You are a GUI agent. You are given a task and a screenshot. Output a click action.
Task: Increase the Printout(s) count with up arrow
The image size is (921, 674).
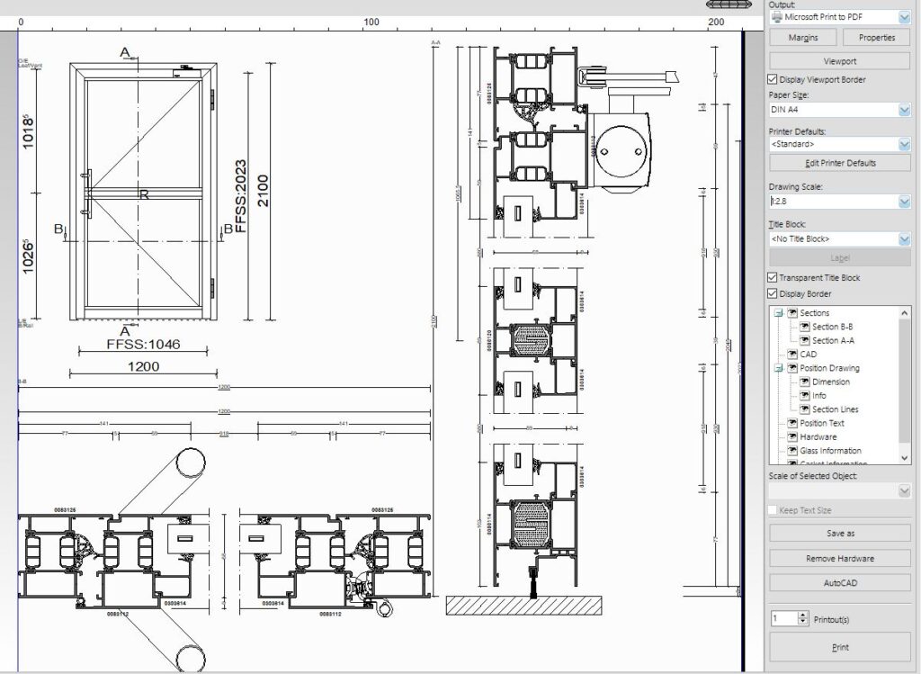click(803, 616)
